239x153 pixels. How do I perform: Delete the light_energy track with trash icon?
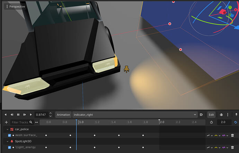pyautogui.click(x=232, y=147)
